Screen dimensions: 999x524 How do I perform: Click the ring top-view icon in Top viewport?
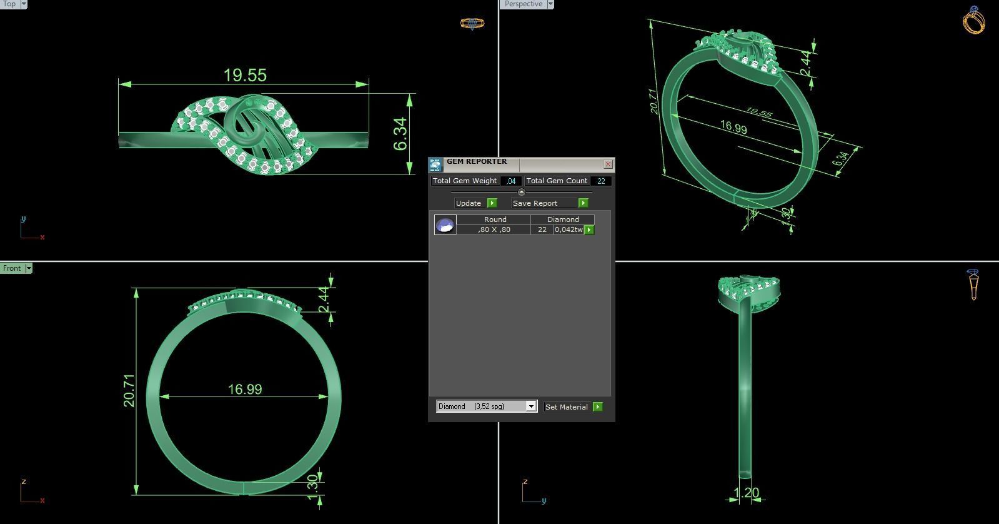(472, 24)
